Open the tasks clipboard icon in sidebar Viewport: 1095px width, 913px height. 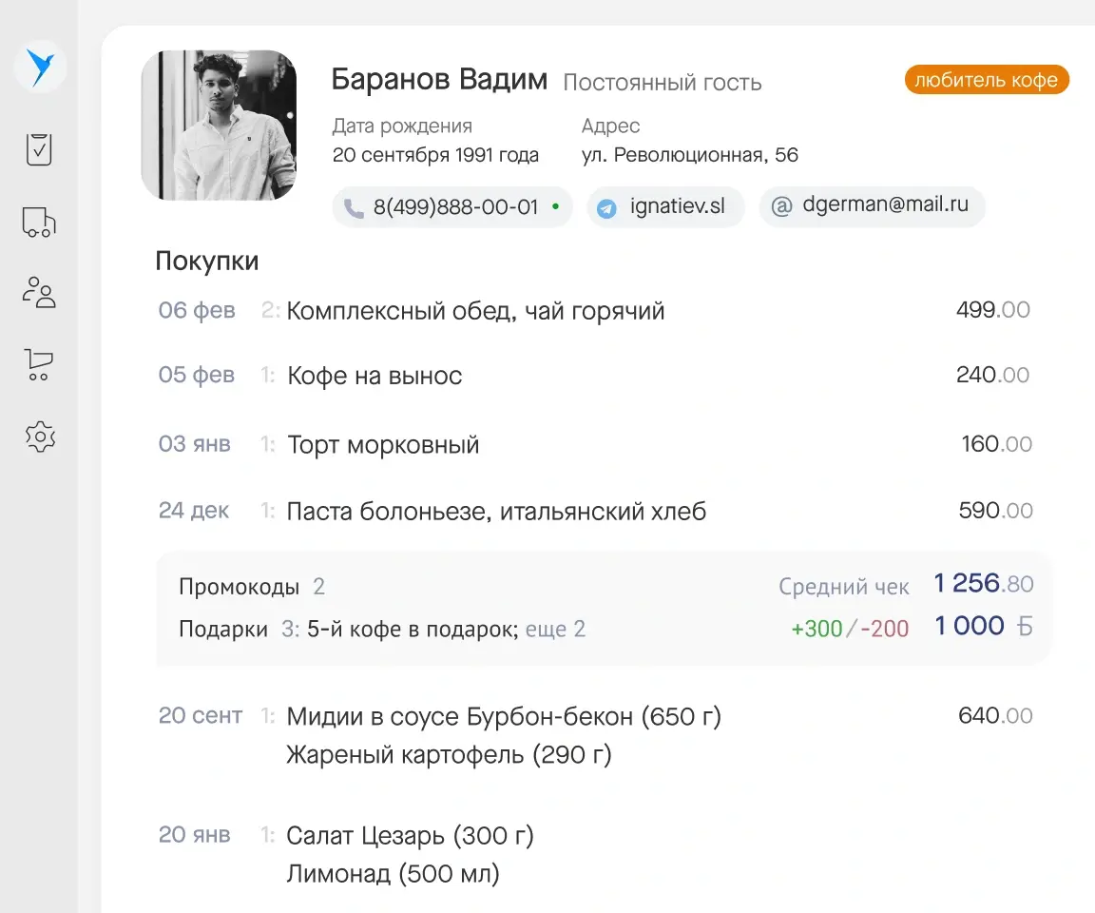(39, 149)
